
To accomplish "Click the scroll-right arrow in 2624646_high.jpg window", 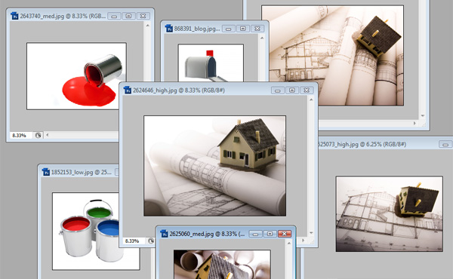I will click(304, 241).
